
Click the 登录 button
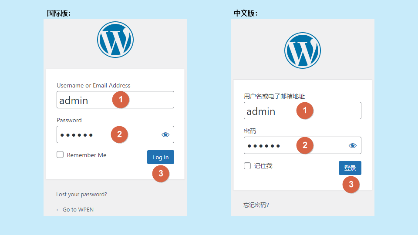tap(350, 168)
